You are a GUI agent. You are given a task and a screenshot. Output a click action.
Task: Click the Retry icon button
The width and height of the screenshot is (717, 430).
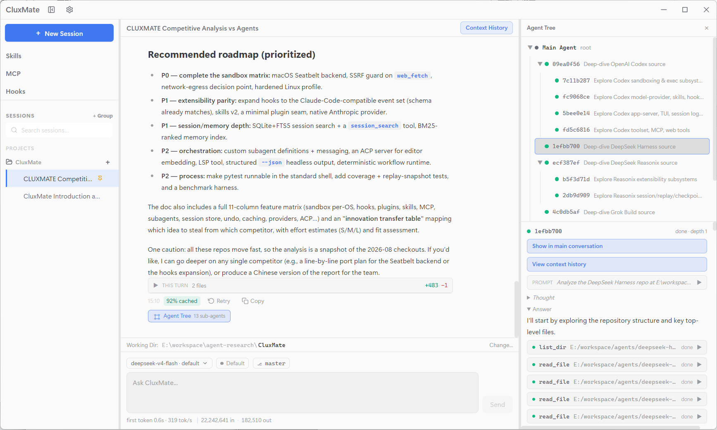(x=219, y=301)
